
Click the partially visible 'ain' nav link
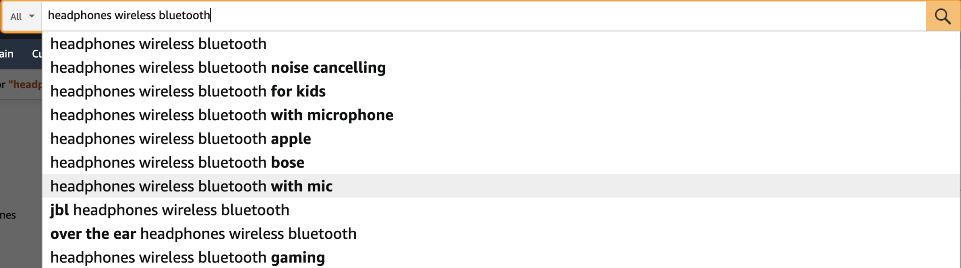[7, 54]
